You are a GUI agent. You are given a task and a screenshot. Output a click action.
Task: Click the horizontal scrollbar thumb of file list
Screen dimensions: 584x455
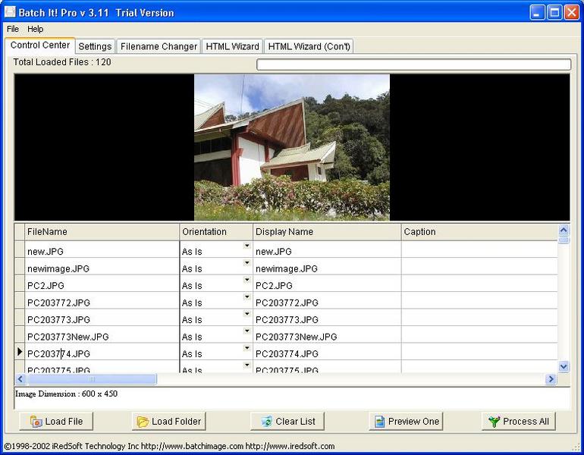click(x=92, y=379)
